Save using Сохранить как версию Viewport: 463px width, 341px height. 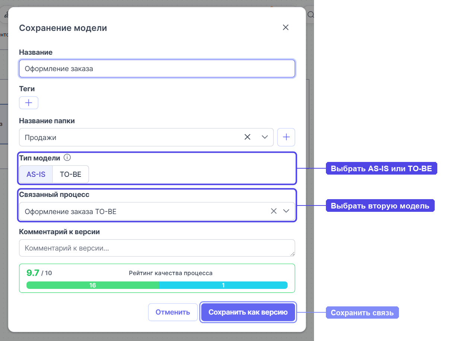tap(248, 312)
